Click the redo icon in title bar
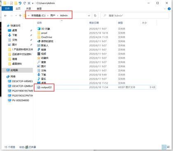 pos(25,3)
